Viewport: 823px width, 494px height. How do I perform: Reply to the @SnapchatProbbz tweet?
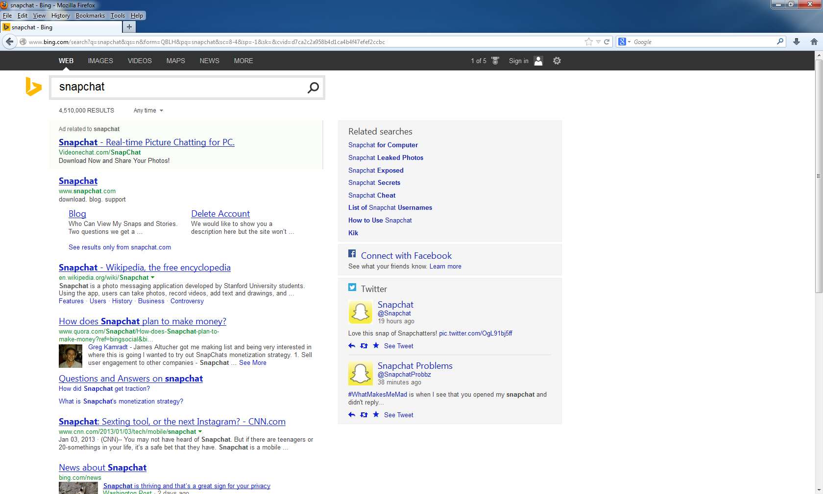(x=352, y=415)
